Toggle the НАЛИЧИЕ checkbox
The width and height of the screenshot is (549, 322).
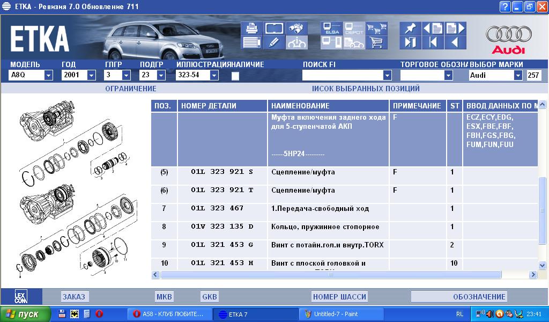tap(235, 76)
